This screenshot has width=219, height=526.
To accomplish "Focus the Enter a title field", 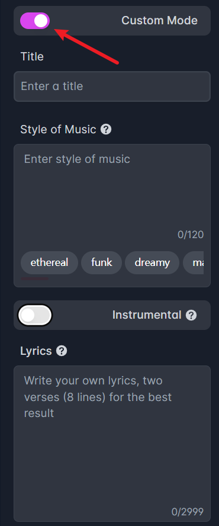I will (112, 86).
